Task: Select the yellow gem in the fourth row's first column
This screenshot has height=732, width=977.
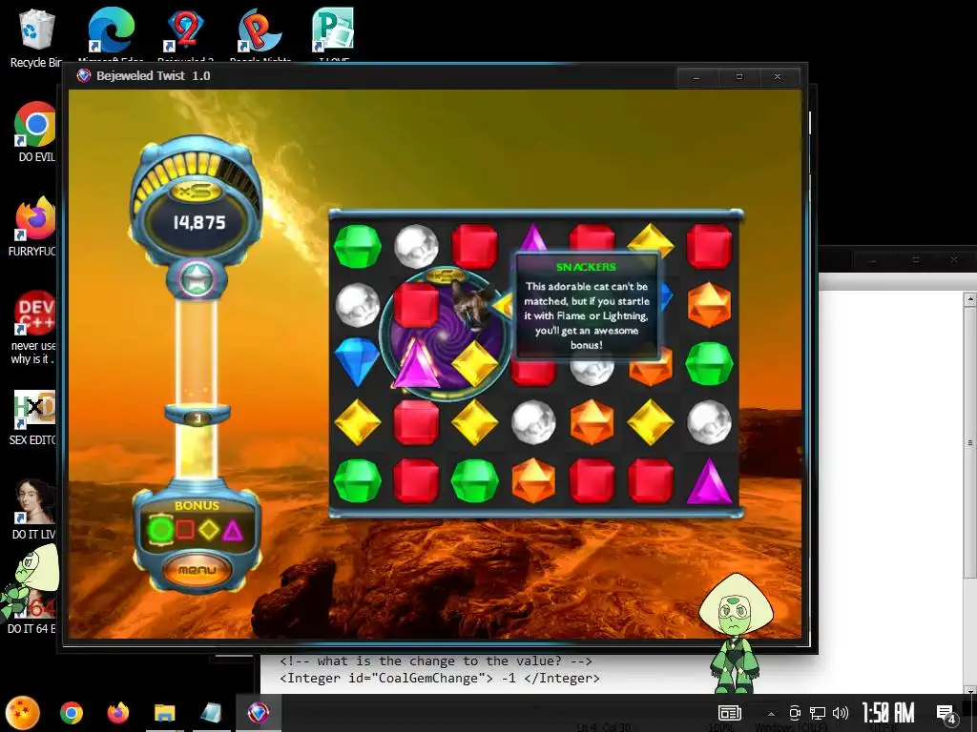Action: click(358, 422)
